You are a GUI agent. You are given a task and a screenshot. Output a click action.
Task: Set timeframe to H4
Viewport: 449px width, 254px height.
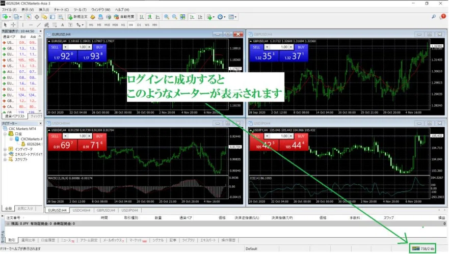(131, 25)
